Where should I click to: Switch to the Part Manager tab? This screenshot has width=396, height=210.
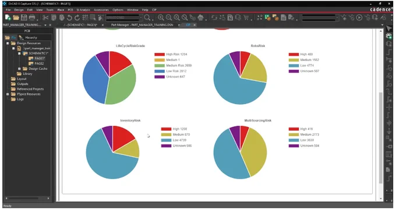click(142, 25)
